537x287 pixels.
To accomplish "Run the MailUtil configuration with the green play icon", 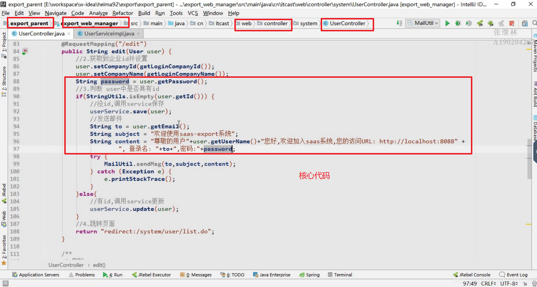I will click(447, 23).
